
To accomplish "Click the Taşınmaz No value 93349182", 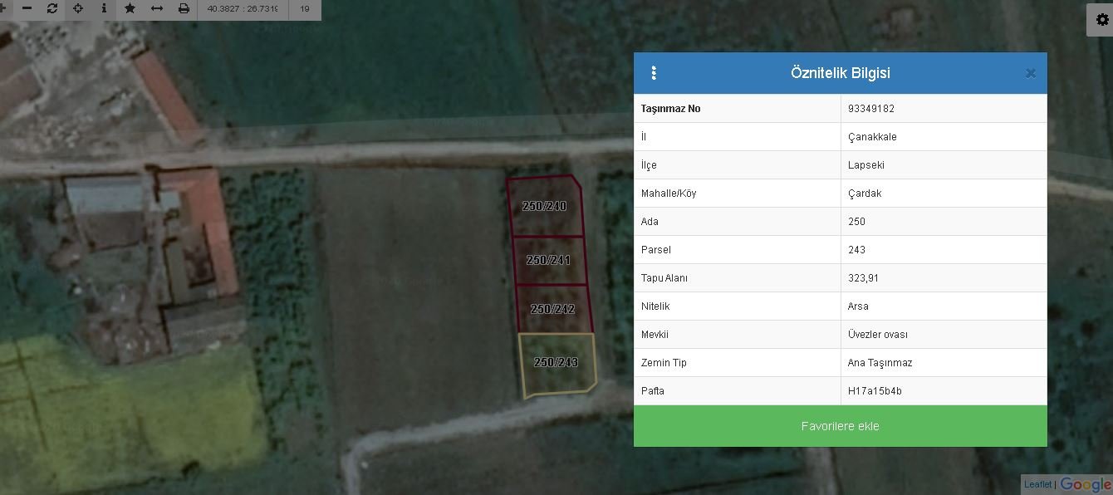I will [x=871, y=109].
